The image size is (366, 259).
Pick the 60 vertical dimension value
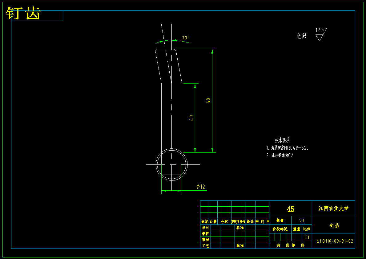208,101
